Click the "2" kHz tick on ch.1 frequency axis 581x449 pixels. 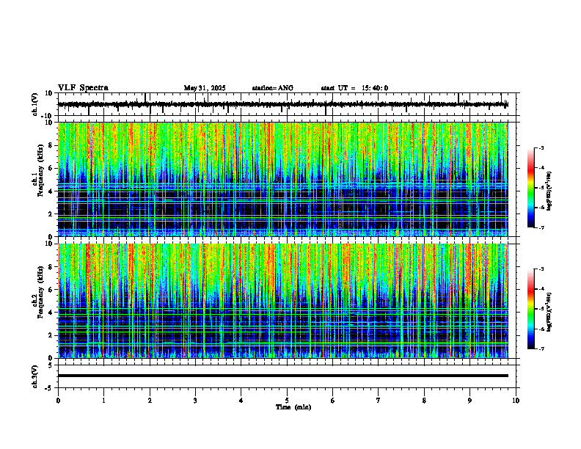(x=52, y=214)
